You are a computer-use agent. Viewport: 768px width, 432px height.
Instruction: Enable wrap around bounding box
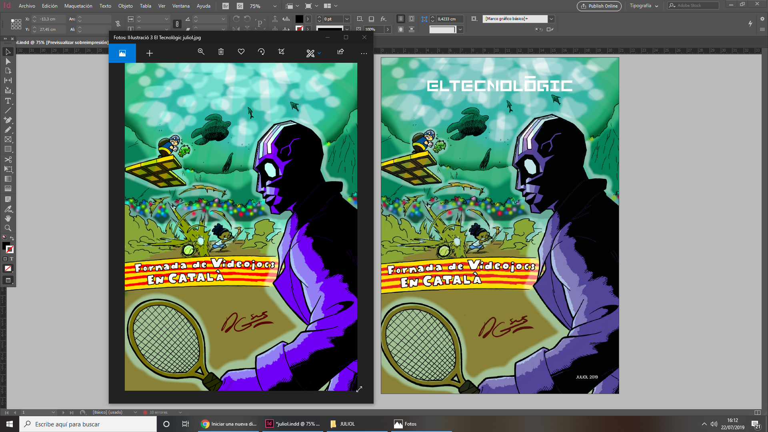coord(411,19)
